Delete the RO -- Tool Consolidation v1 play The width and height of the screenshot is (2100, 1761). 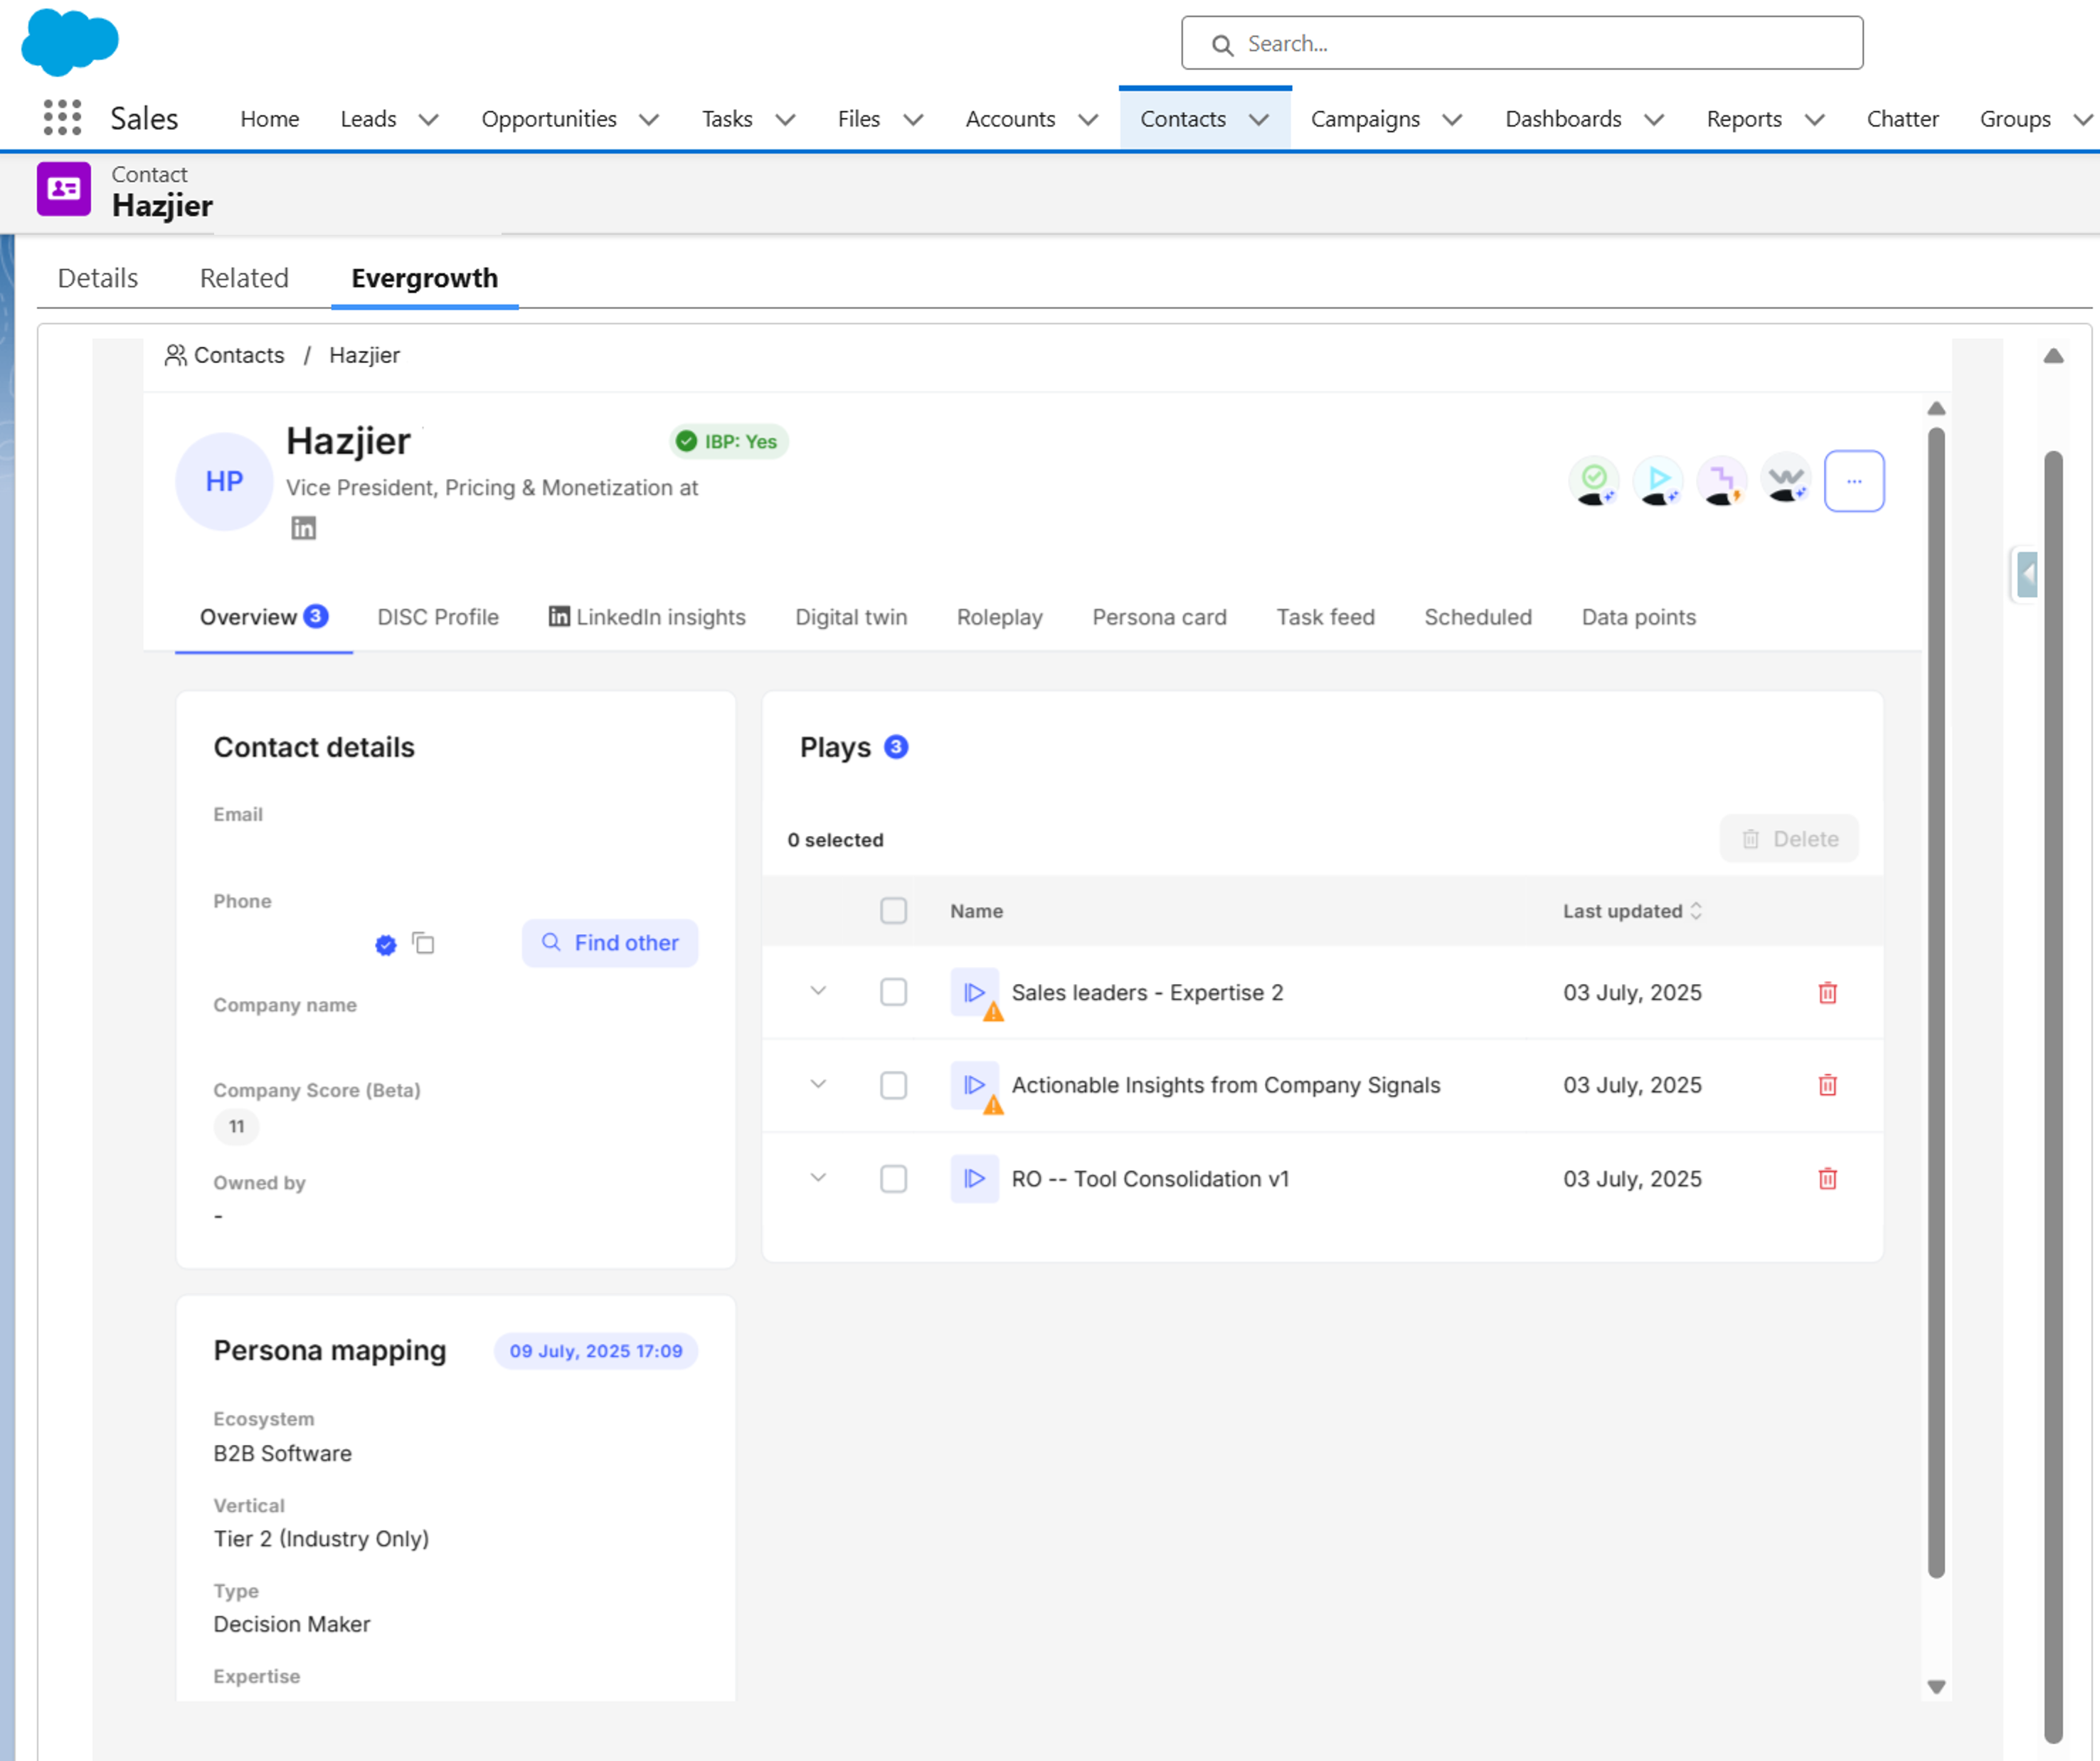tap(1827, 1179)
